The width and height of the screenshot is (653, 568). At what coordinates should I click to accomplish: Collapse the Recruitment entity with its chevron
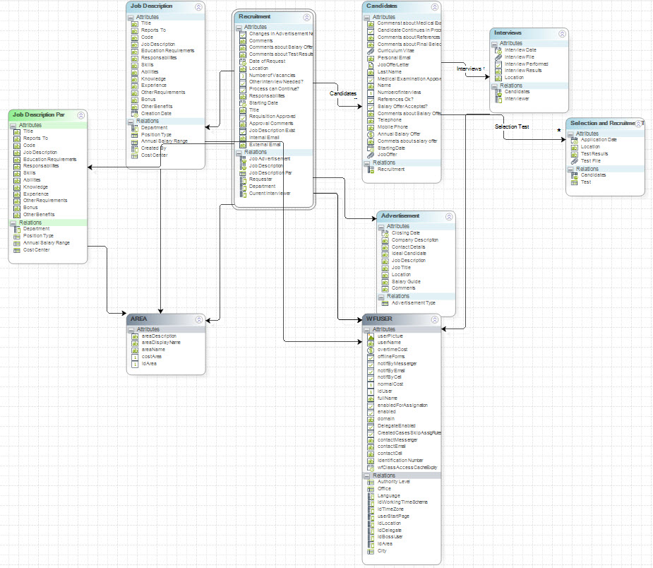click(x=306, y=18)
